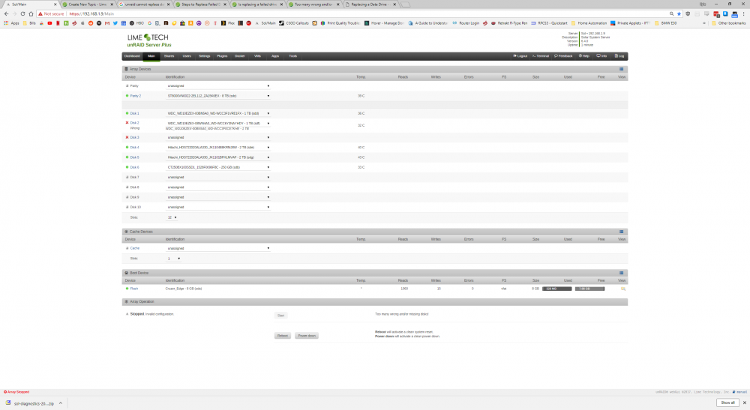Open Info from the unRAID navbar
This screenshot has width=750, height=410.
(x=601, y=56)
